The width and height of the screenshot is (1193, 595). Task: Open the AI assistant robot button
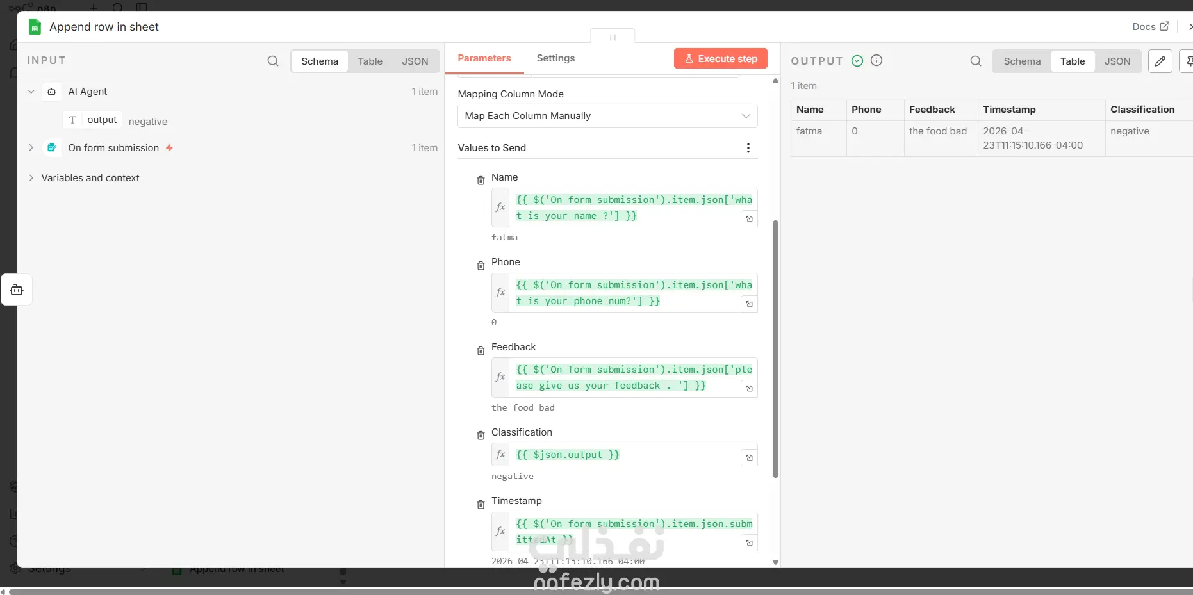click(x=17, y=290)
